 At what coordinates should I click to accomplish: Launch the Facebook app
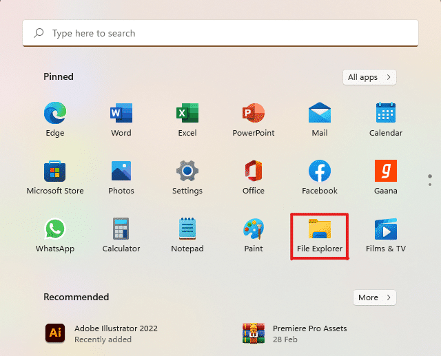(x=320, y=177)
